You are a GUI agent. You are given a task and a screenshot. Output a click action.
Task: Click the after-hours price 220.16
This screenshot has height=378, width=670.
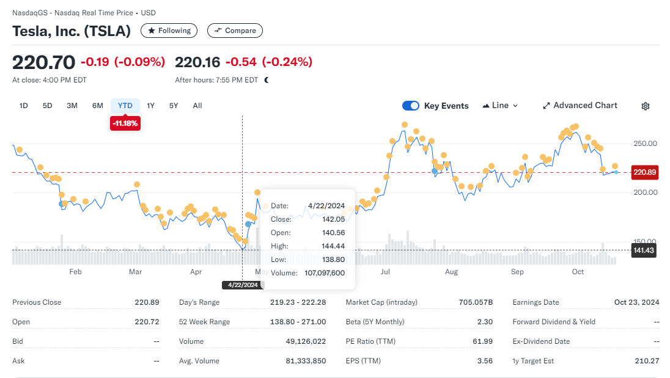pyautogui.click(x=197, y=62)
